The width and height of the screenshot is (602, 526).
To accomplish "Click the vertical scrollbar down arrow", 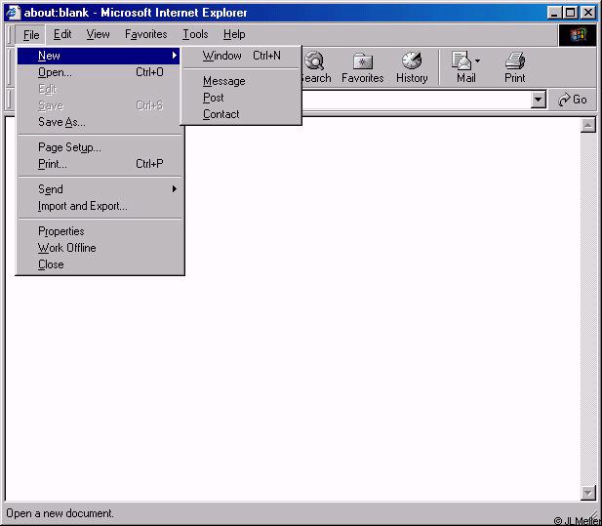I will point(588,493).
